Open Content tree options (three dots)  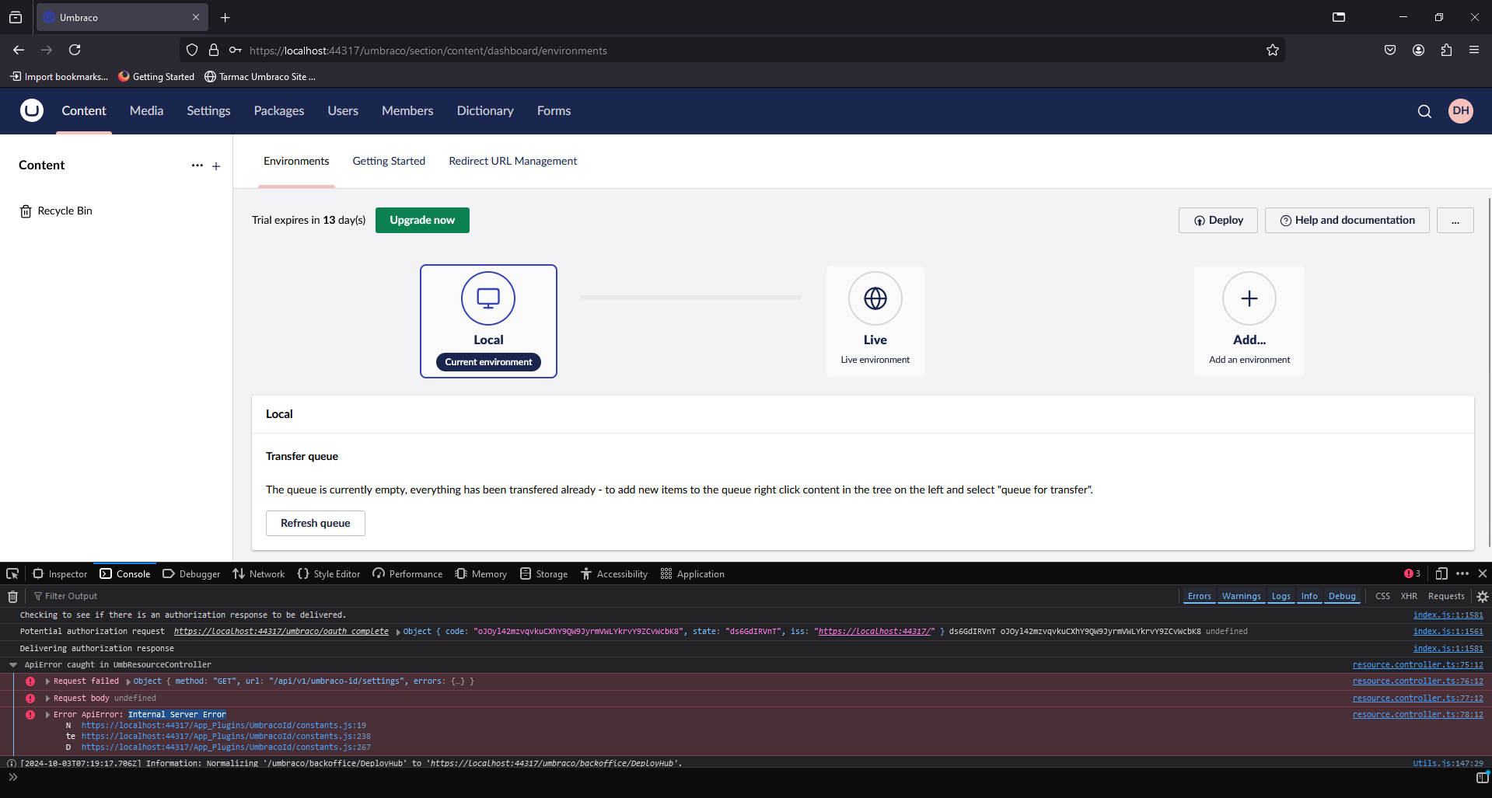pyautogui.click(x=197, y=166)
